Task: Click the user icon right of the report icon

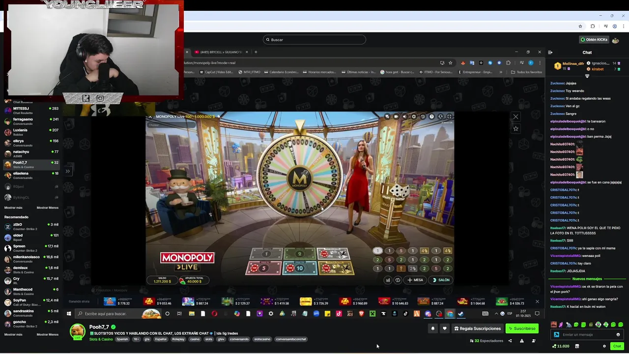Action: click(534, 341)
